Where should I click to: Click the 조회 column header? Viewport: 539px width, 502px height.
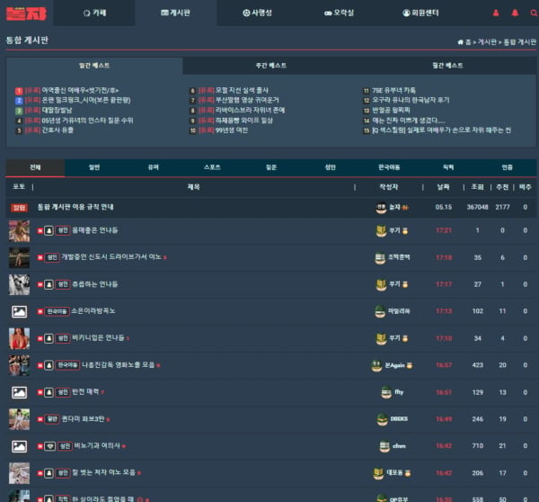point(477,187)
